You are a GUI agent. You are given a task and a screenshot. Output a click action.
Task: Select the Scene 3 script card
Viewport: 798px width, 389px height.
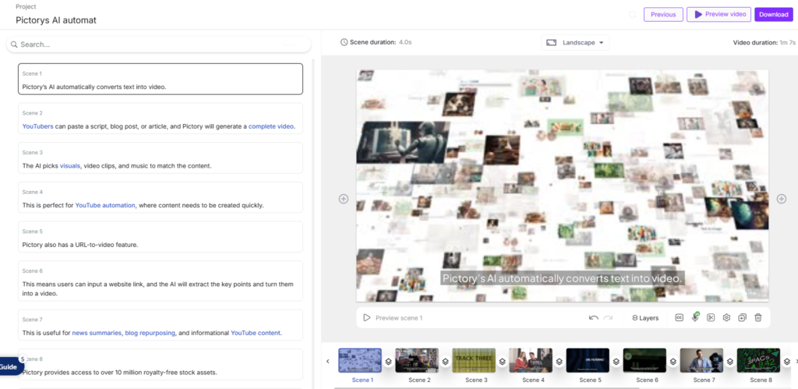click(x=161, y=157)
